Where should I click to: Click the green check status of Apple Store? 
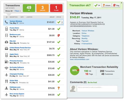tap(59, 55)
